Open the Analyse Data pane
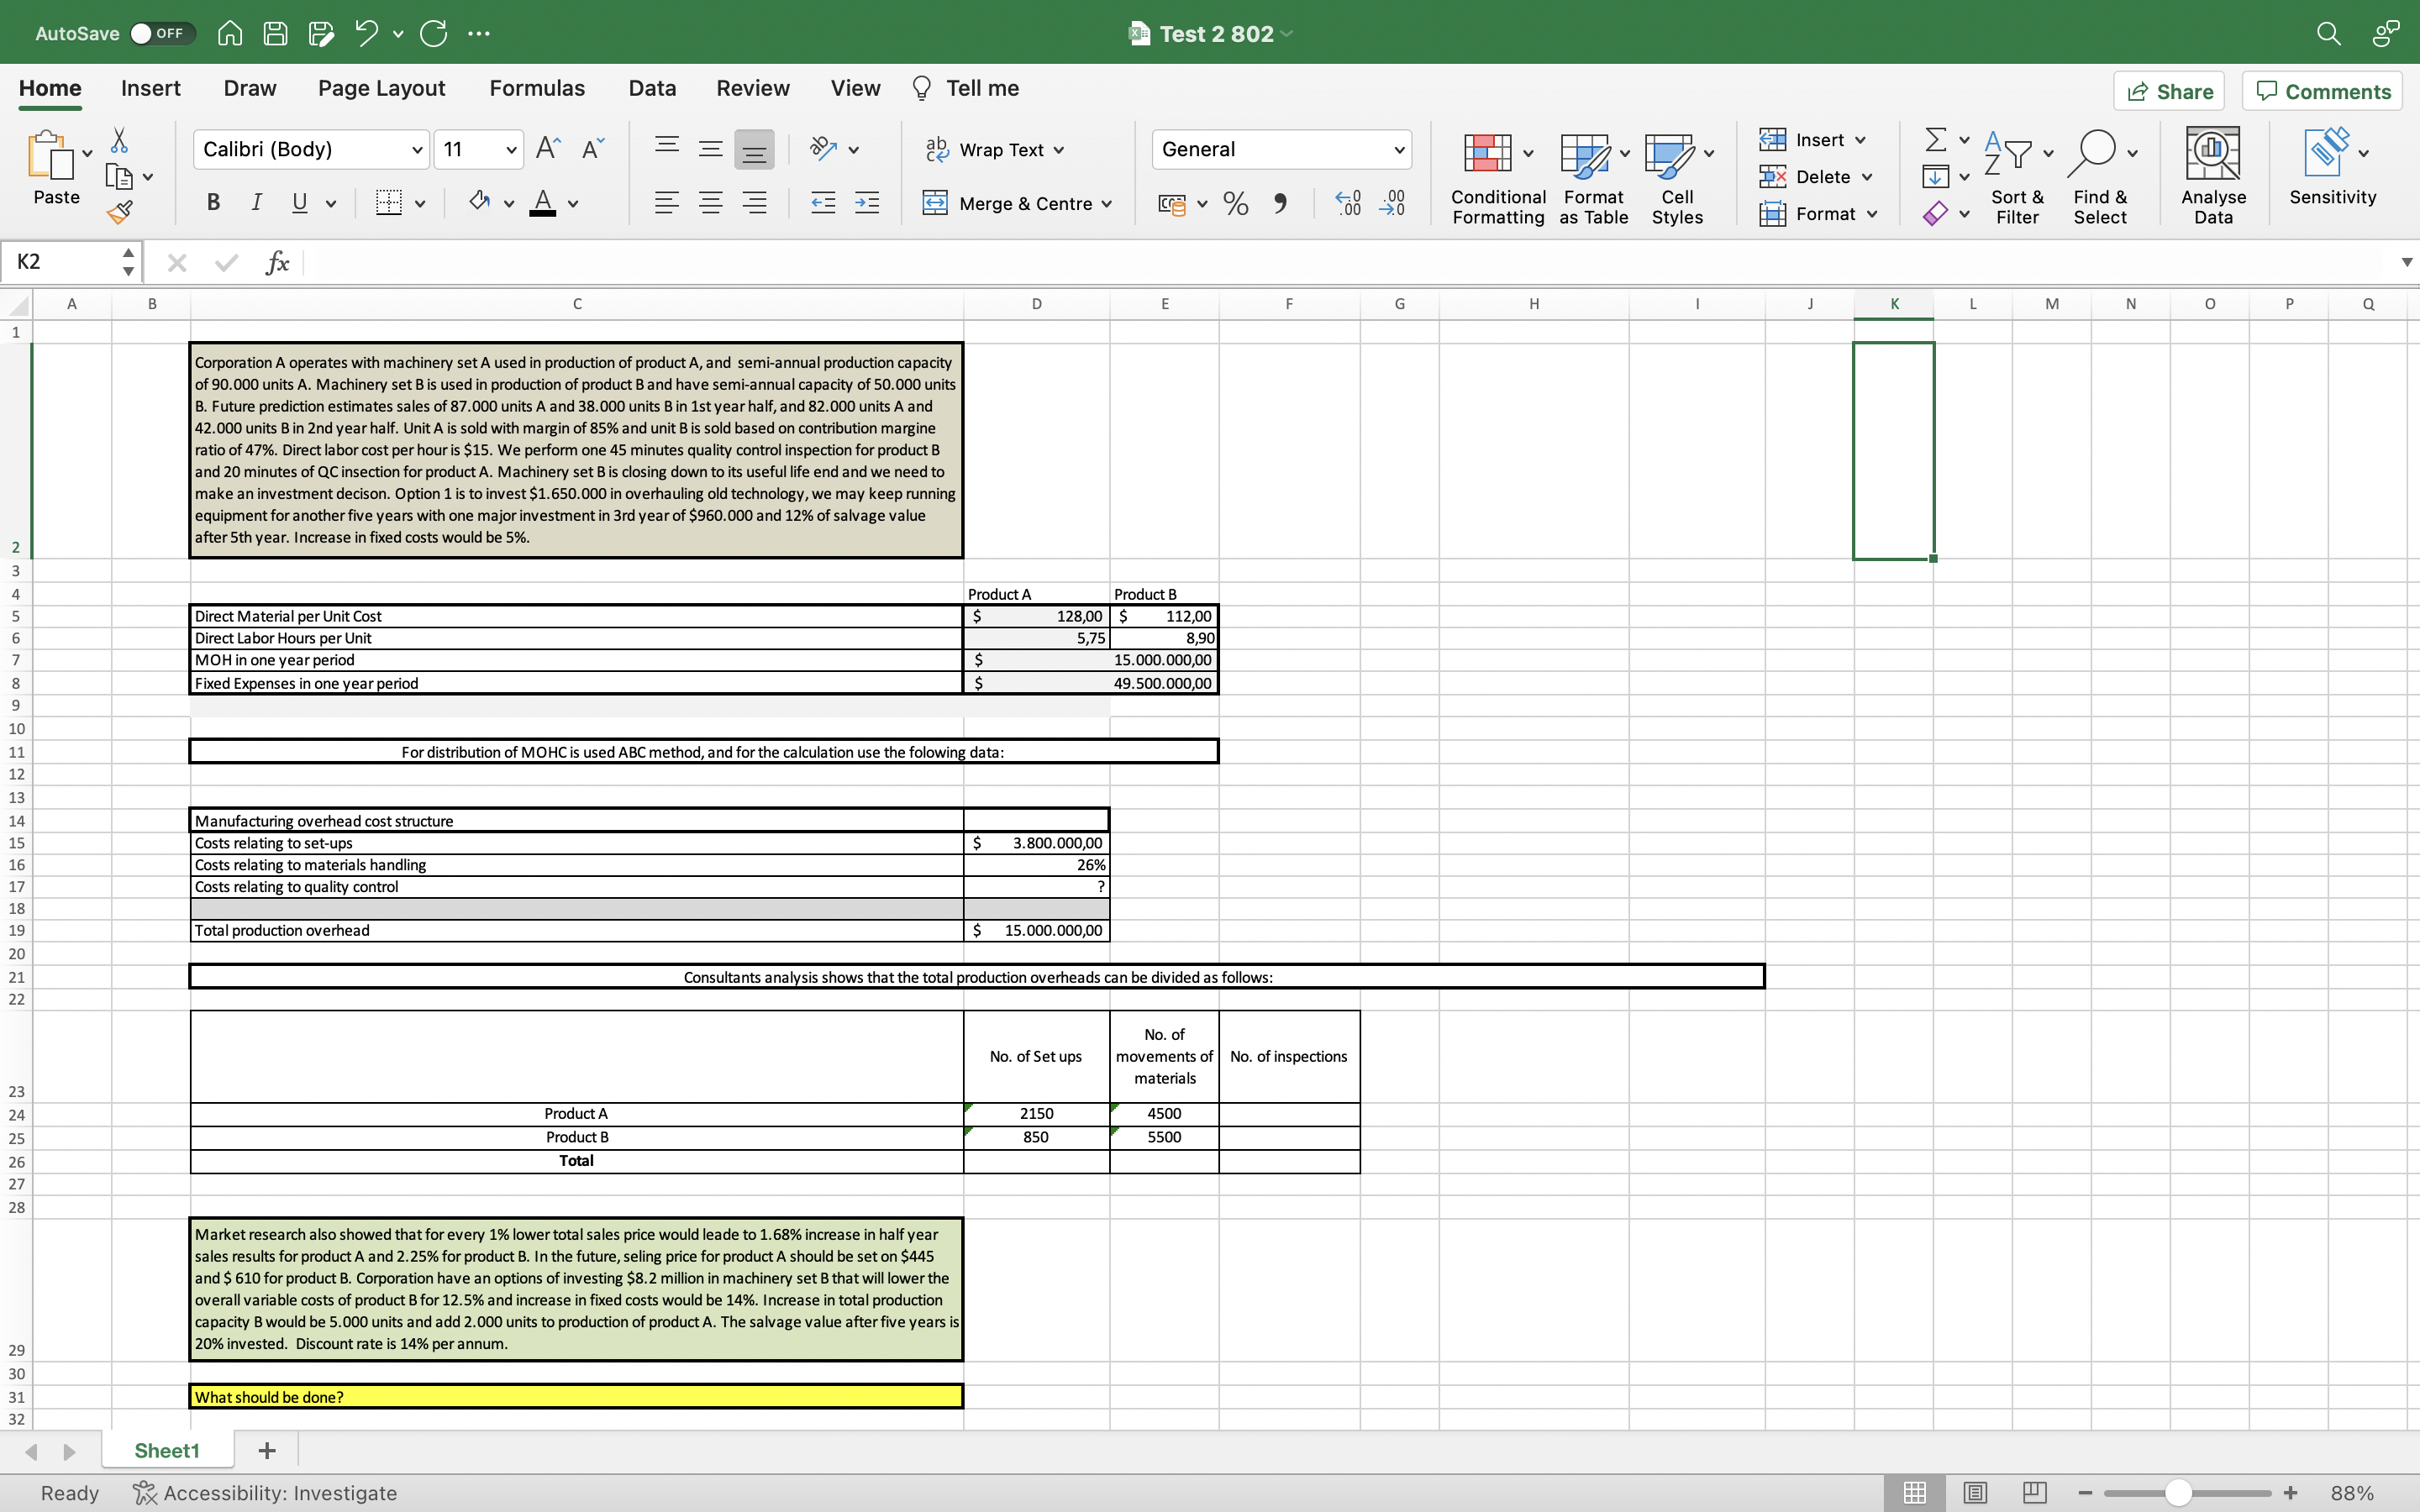 (2212, 176)
